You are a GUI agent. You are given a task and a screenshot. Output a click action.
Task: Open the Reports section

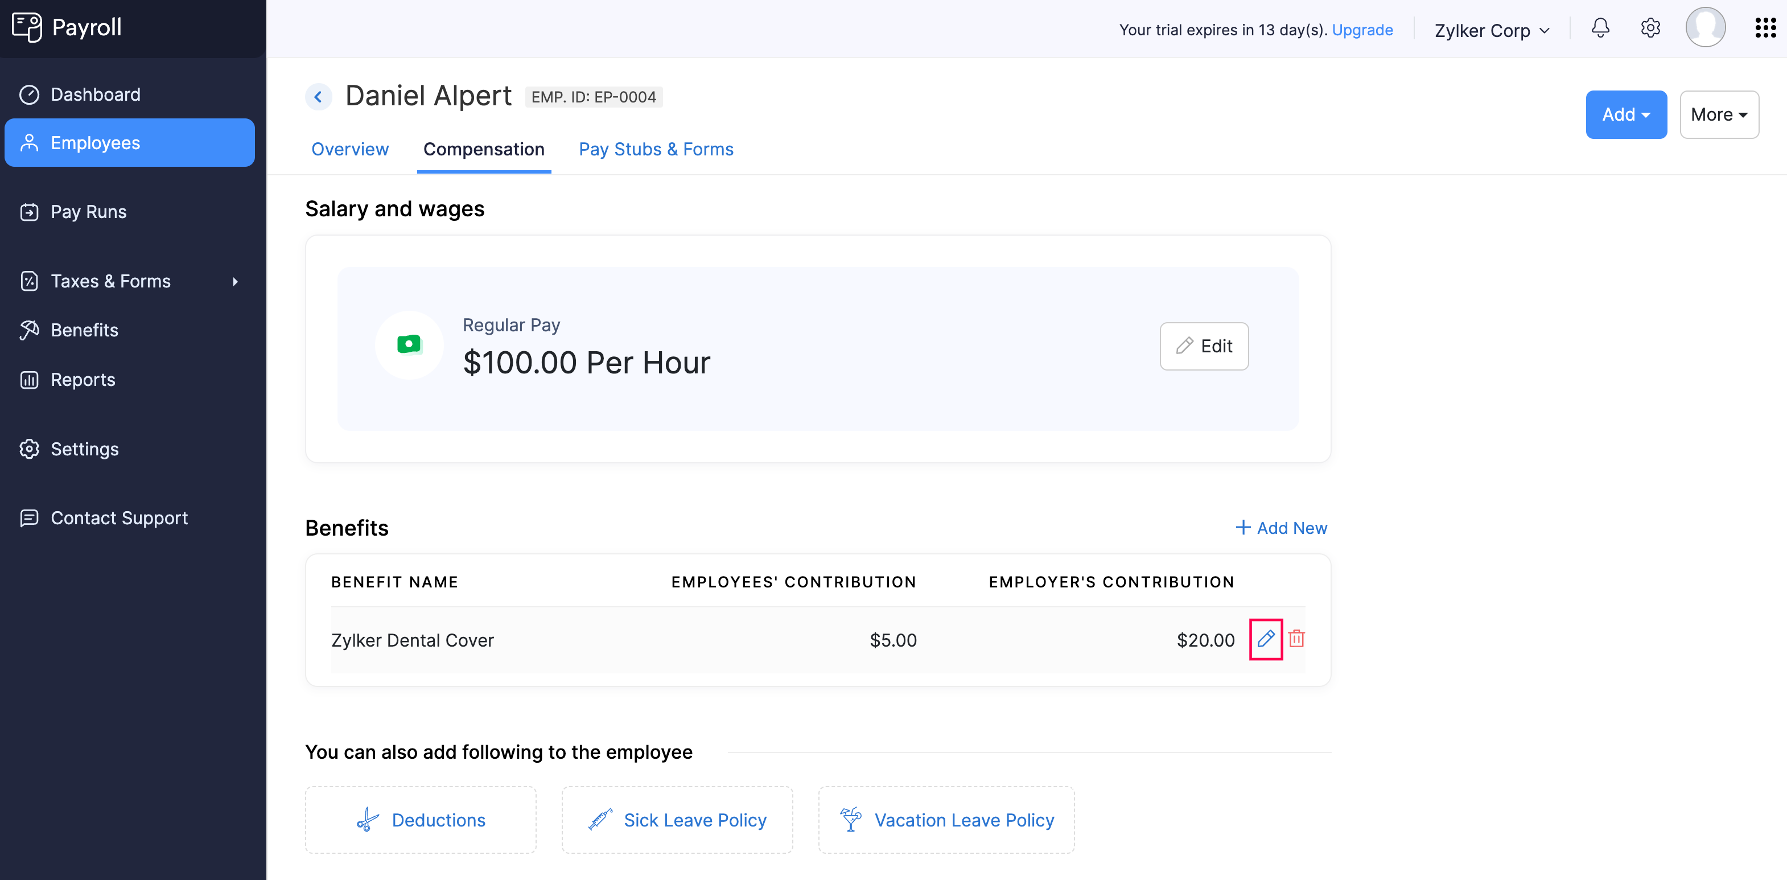(x=82, y=380)
